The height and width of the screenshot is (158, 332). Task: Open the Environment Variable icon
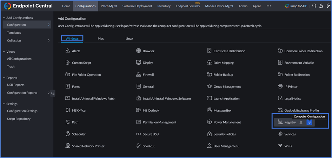(x=280, y=63)
